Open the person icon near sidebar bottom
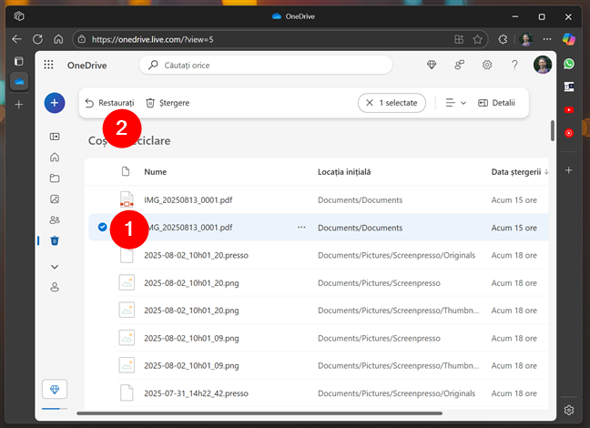This screenshot has width=590, height=428. 55,287
